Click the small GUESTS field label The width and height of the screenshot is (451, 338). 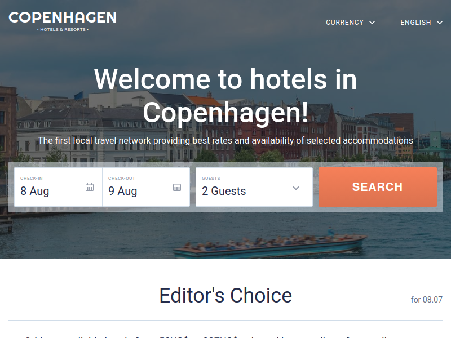coord(211,178)
